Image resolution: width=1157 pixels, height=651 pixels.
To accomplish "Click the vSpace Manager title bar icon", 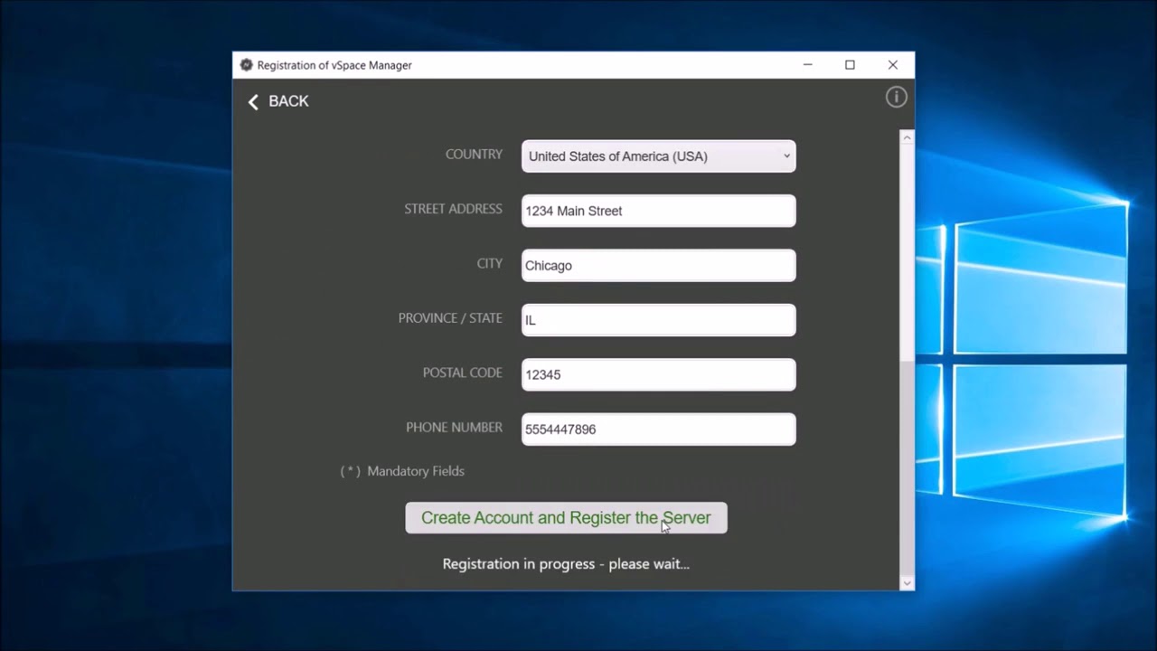I will 246,65.
